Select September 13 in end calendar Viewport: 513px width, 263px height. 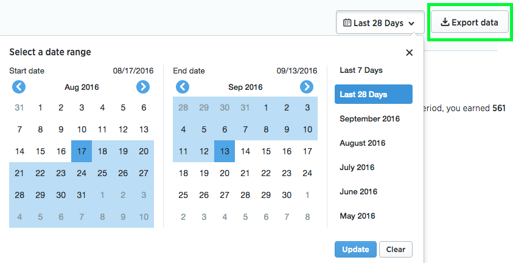225,151
